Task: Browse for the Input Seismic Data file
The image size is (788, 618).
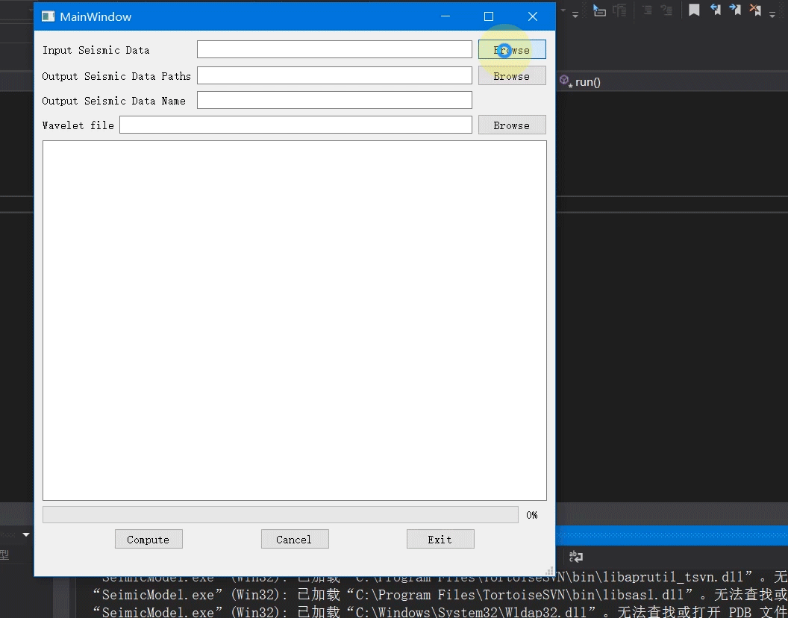Action: pos(512,50)
